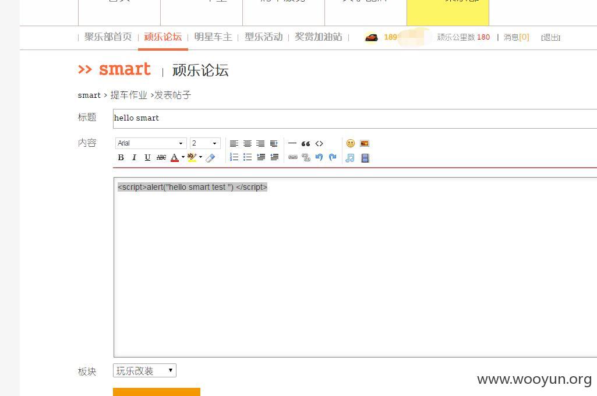Open the 奖赏加油站 tab
The image size is (597, 396).
pos(318,37)
